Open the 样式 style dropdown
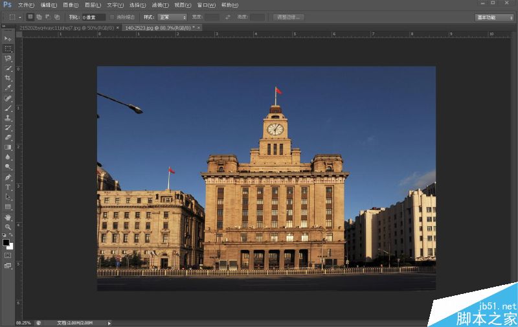The width and height of the screenshot is (518, 327). 172,17
